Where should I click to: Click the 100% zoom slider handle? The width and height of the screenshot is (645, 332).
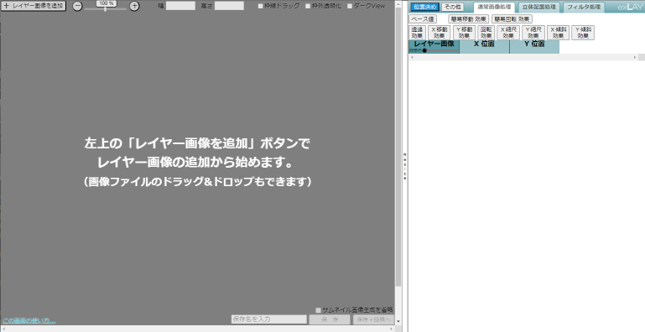point(106,8)
